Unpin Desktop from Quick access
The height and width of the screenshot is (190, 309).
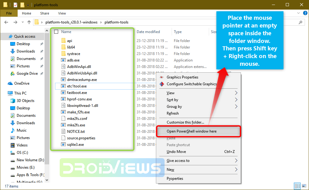pos(41,44)
